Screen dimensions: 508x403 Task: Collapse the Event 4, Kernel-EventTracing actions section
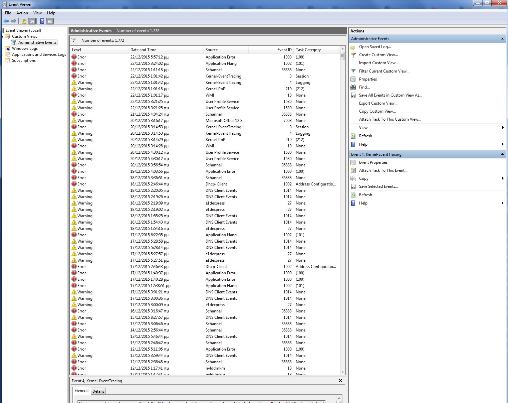click(x=502, y=154)
